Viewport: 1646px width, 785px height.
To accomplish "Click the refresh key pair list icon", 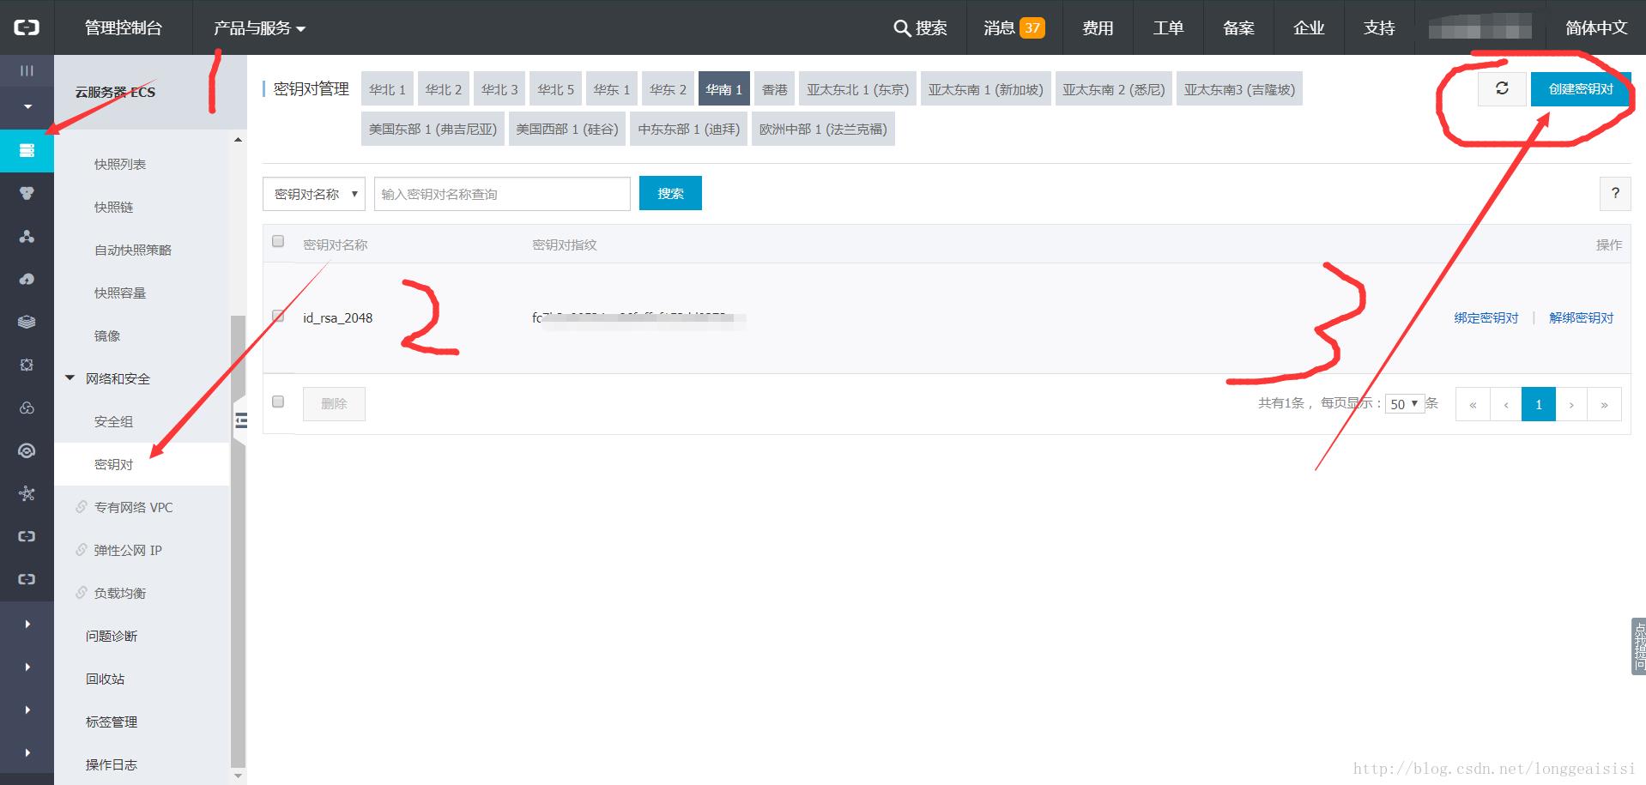I will click(x=1502, y=88).
